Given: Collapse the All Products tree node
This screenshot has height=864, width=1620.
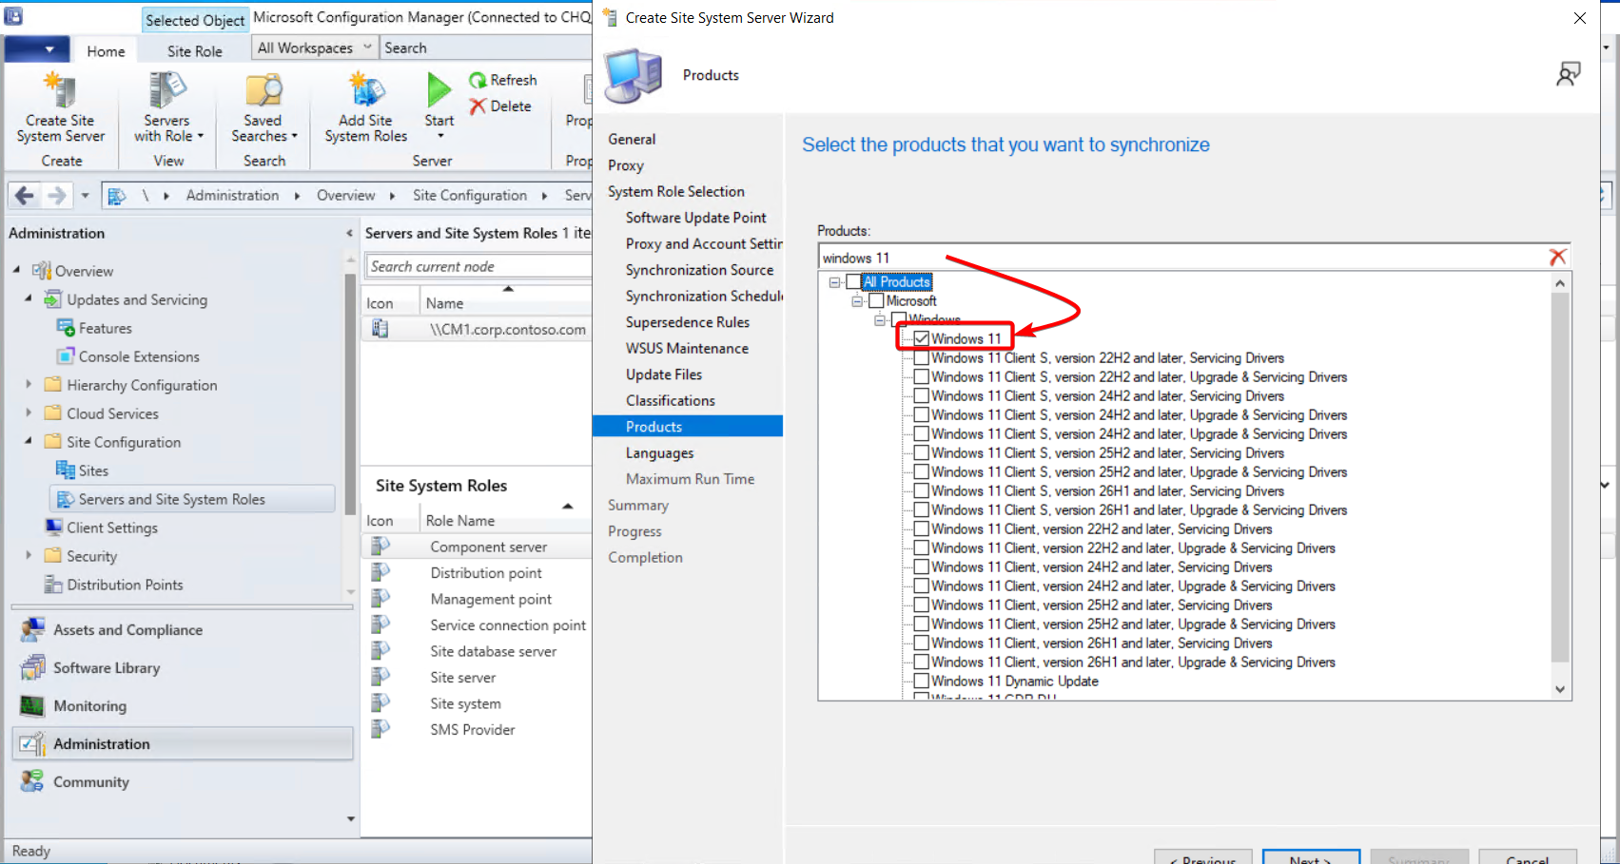Looking at the screenshot, I should click(834, 281).
